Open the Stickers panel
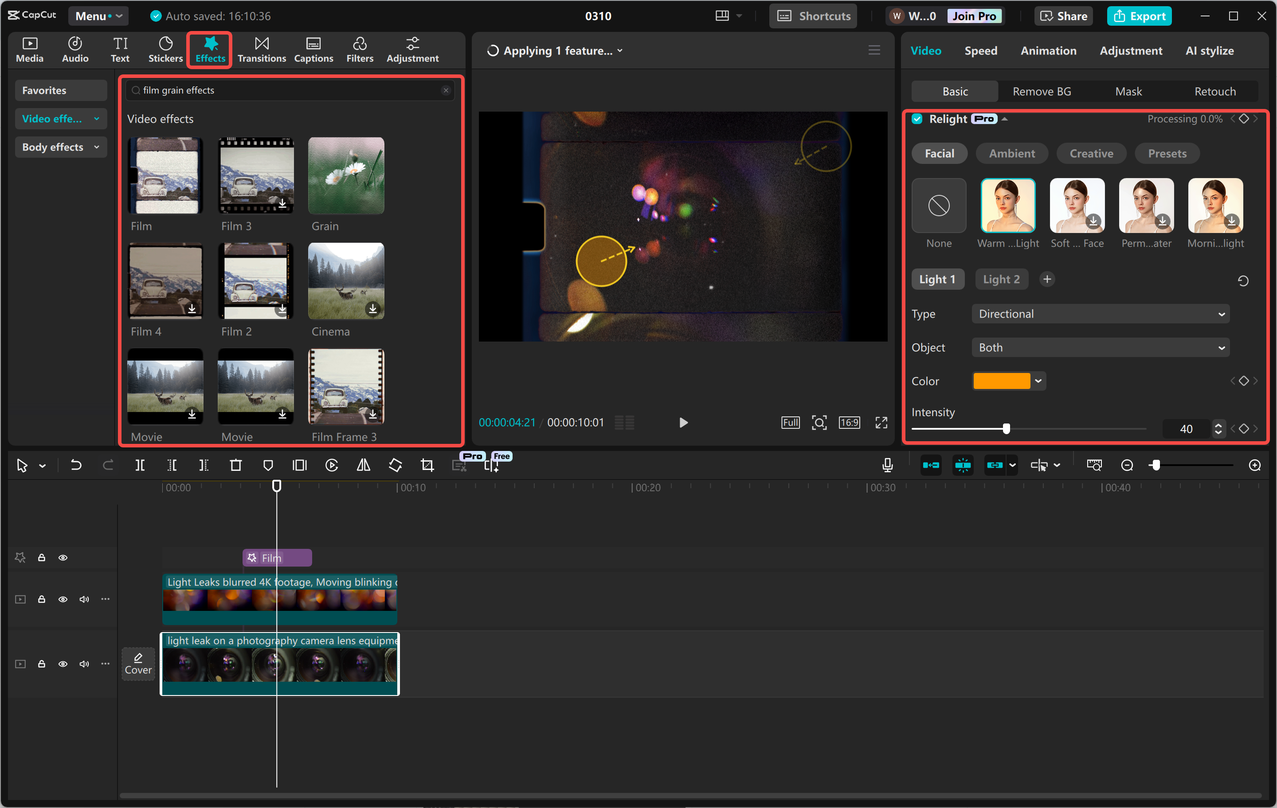 pyautogui.click(x=165, y=50)
